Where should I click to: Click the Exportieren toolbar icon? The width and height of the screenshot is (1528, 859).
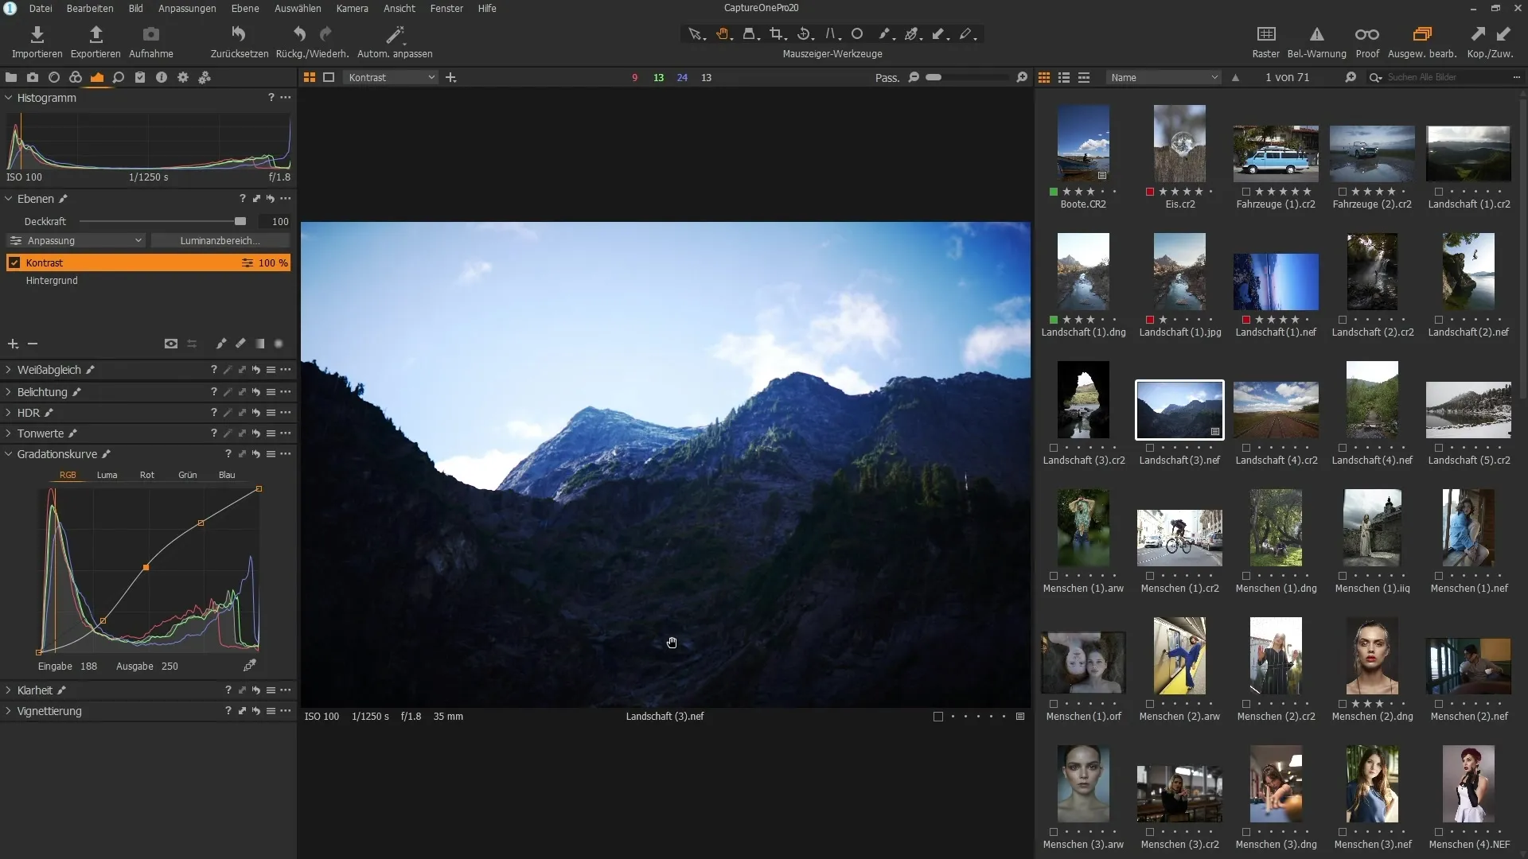tap(95, 34)
